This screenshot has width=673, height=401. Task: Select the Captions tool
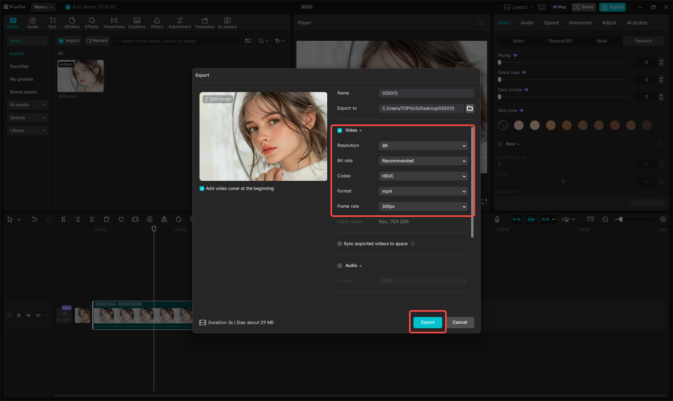pos(137,22)
